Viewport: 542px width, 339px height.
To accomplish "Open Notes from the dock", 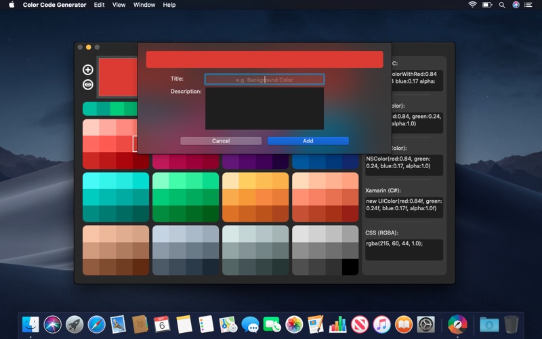I will click(x=184, y=325).
